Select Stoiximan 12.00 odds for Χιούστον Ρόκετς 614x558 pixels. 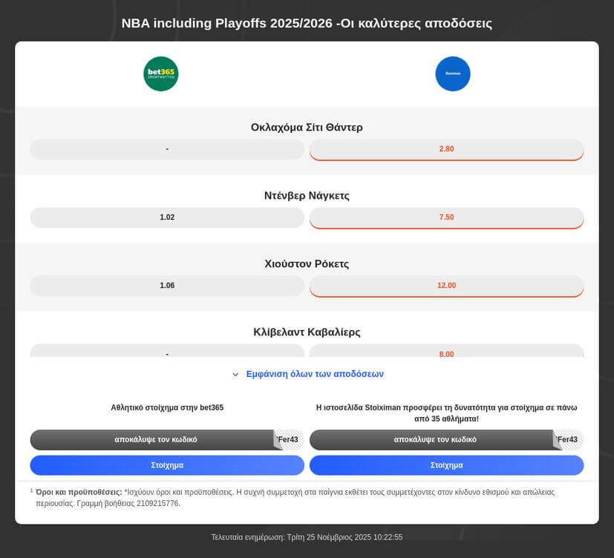click(x=446, y=286)
